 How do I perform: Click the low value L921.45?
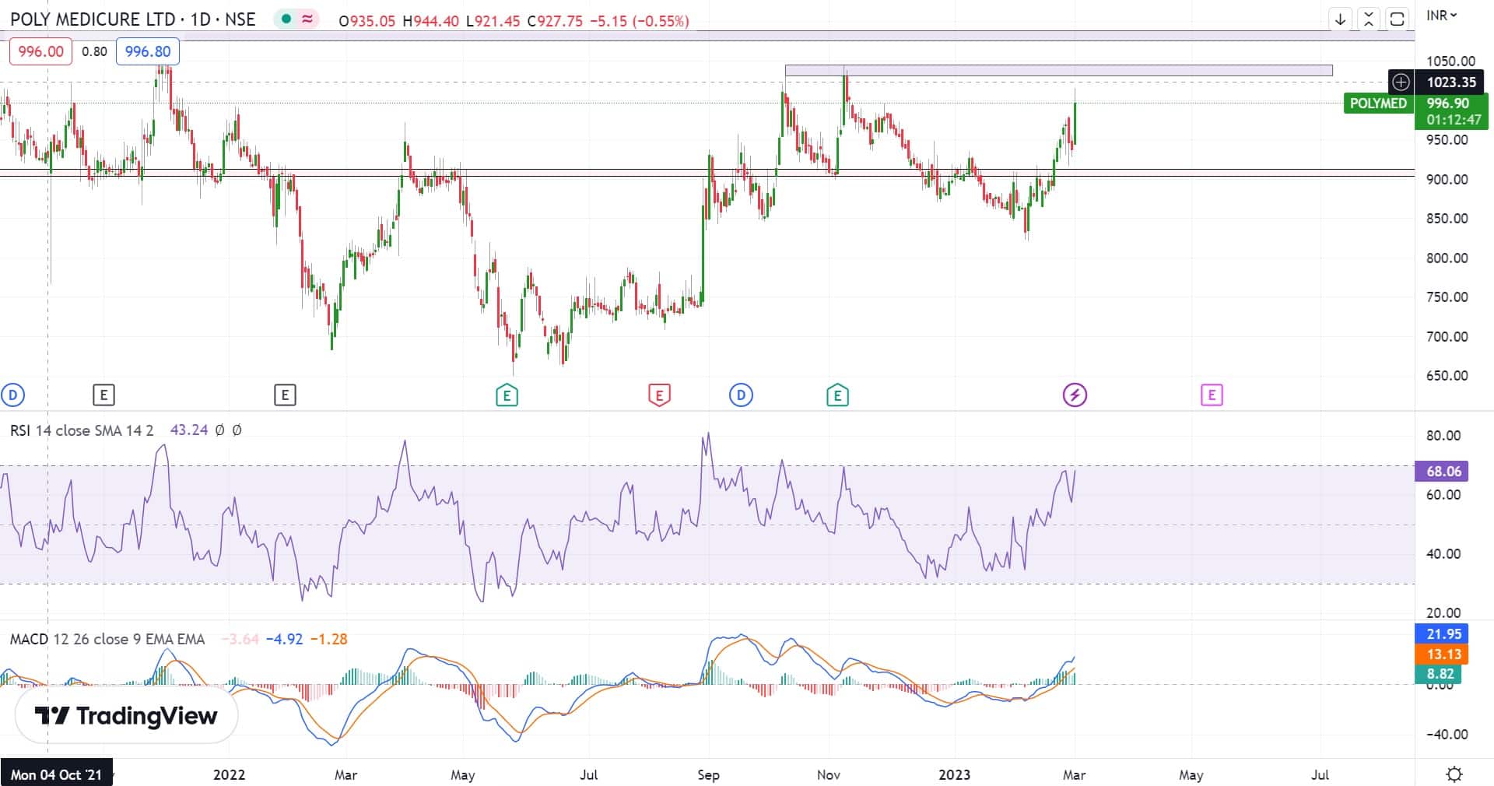(493, 21)
